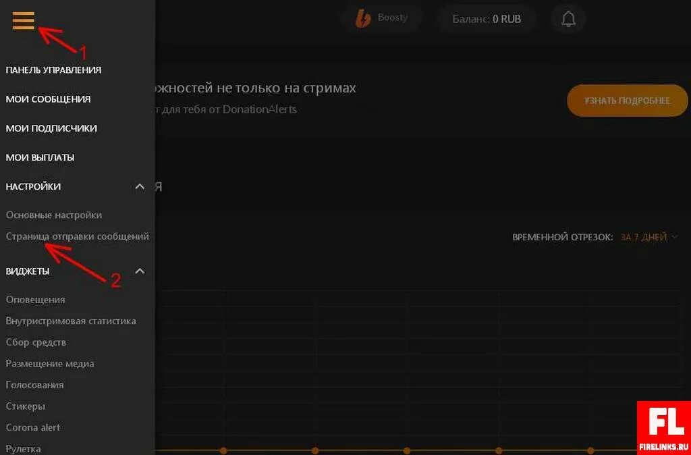Image resolution: width=691 pixels, height=455 pixels.
Task: Toggle the hamburger menu icon
Action: click(24, 20)
